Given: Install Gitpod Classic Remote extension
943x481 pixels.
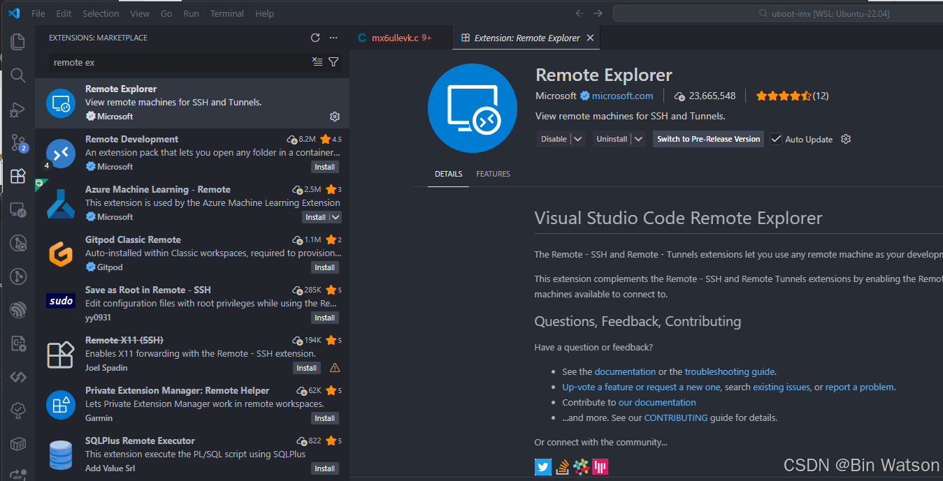Looking at the screenshot, I should (325, 267).
